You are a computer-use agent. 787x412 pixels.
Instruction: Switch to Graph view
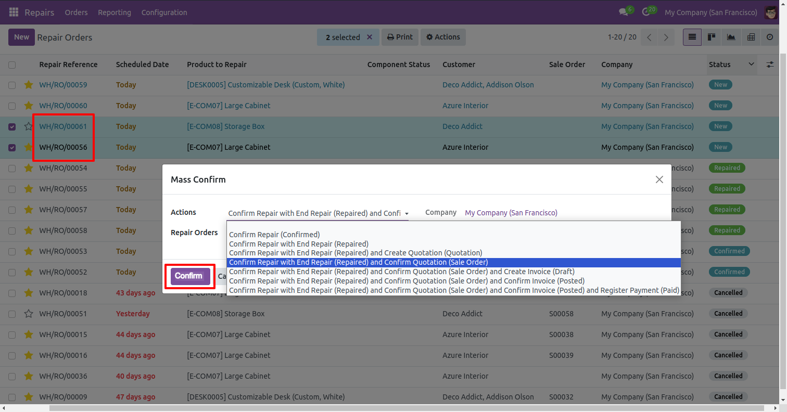coord(731,37)
